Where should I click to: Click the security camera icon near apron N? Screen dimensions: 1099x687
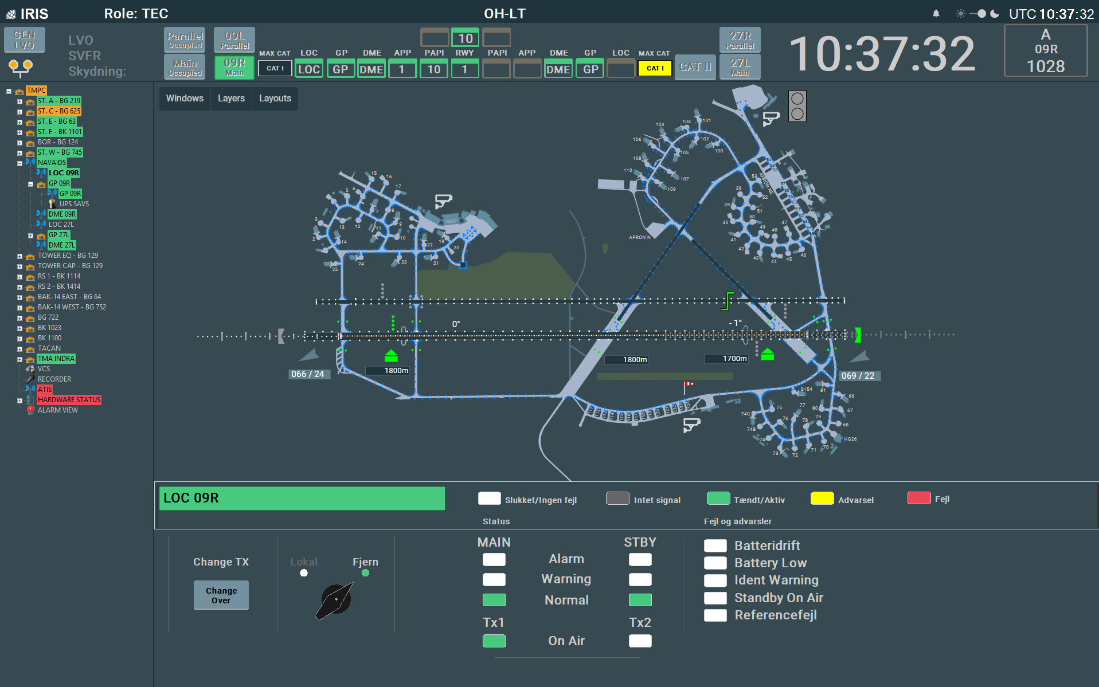771,119
